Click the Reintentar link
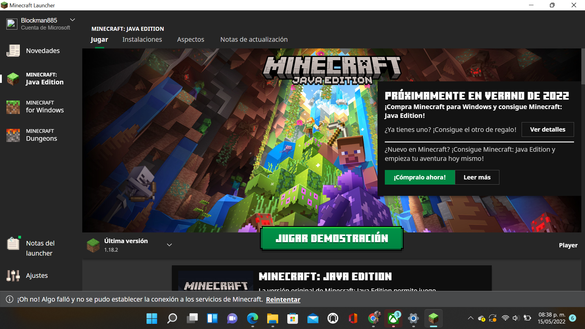The height and width of the screenshot is (329, 585). click(283, 299)
